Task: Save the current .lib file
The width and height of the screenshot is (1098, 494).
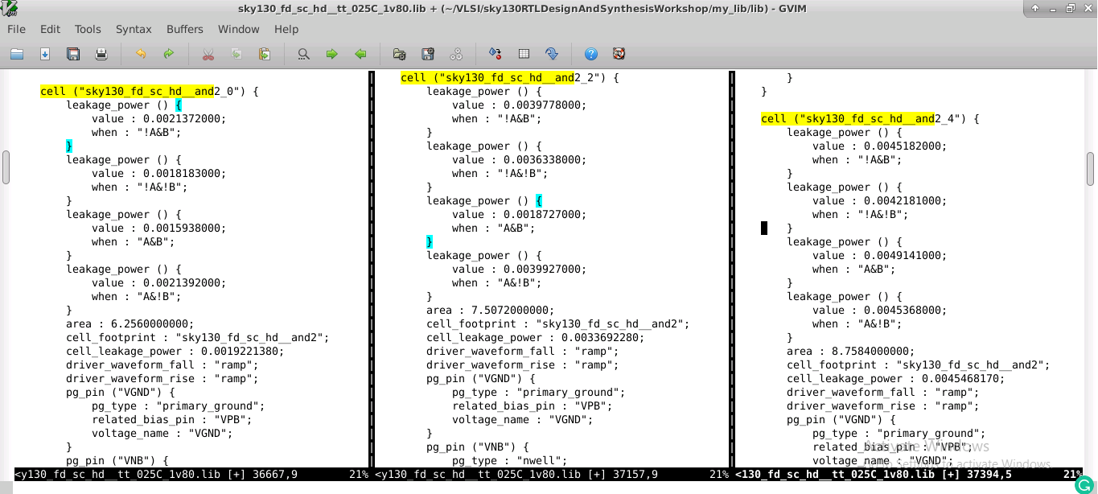Action: (45, 54)
